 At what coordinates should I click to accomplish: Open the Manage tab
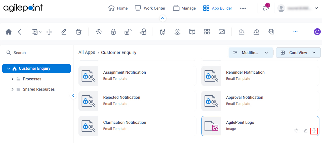pyautogui.click(x=184, y=8)
